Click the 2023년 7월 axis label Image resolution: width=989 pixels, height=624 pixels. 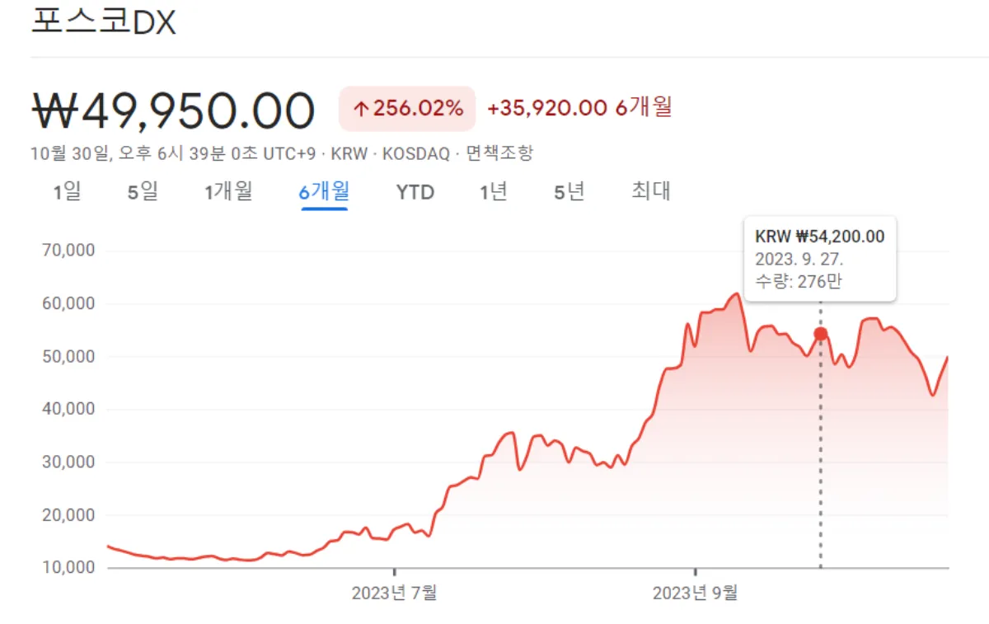click(x=394, y=593)
